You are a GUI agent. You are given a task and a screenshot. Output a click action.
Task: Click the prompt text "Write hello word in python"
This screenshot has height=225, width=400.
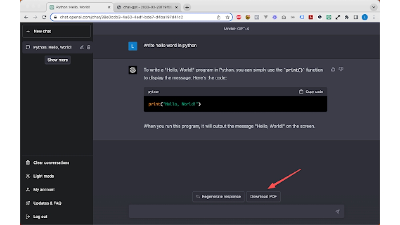170,45
